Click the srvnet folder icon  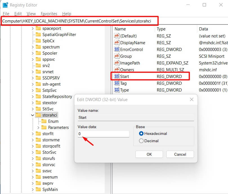point(38,72)
